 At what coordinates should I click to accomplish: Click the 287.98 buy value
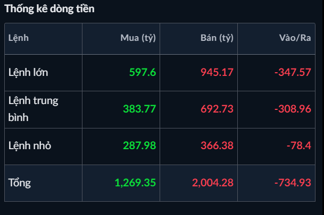(x=139, y=145)
